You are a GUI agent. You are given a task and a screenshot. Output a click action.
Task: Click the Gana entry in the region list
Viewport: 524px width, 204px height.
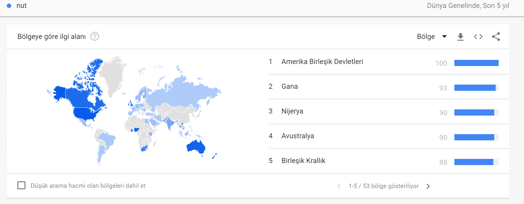coord(289,86)
